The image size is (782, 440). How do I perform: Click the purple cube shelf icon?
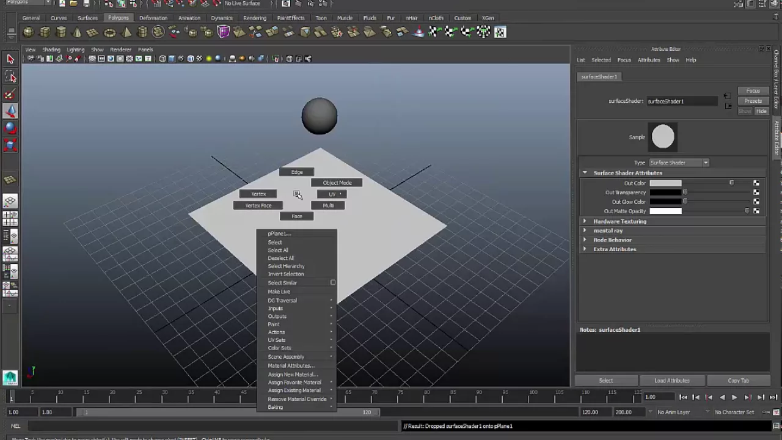coord(224,32)
